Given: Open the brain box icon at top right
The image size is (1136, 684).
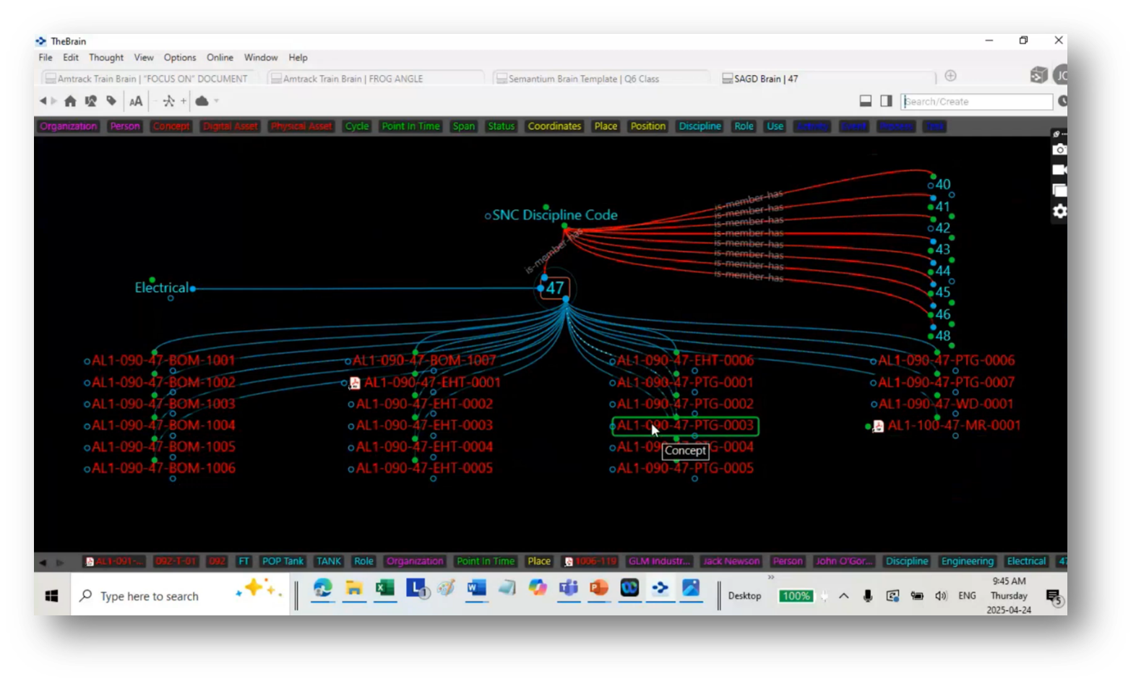Looking at the screenshot, I should pyautogui.click(x=1038, y=75).
